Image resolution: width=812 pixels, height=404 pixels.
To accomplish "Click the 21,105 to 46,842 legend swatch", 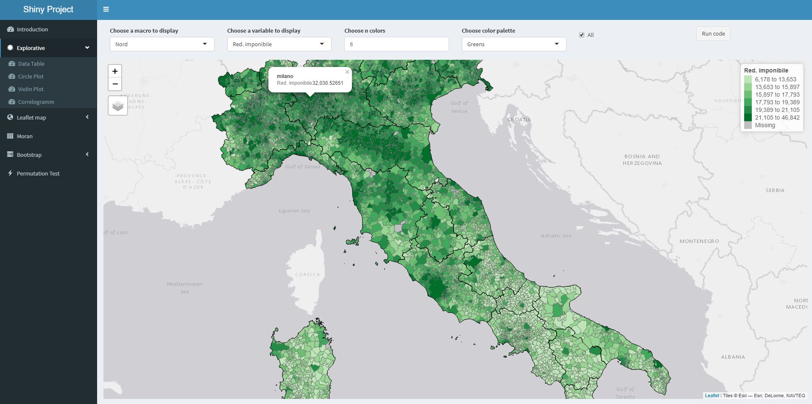I will [748, 117].
